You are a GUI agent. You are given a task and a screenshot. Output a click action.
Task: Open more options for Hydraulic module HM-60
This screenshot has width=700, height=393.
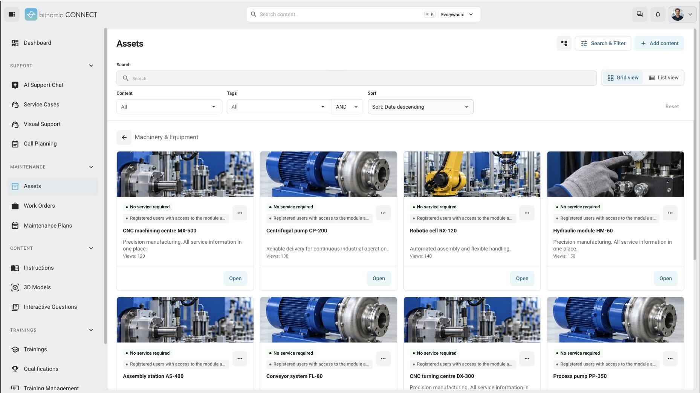(x=670, y=213)
